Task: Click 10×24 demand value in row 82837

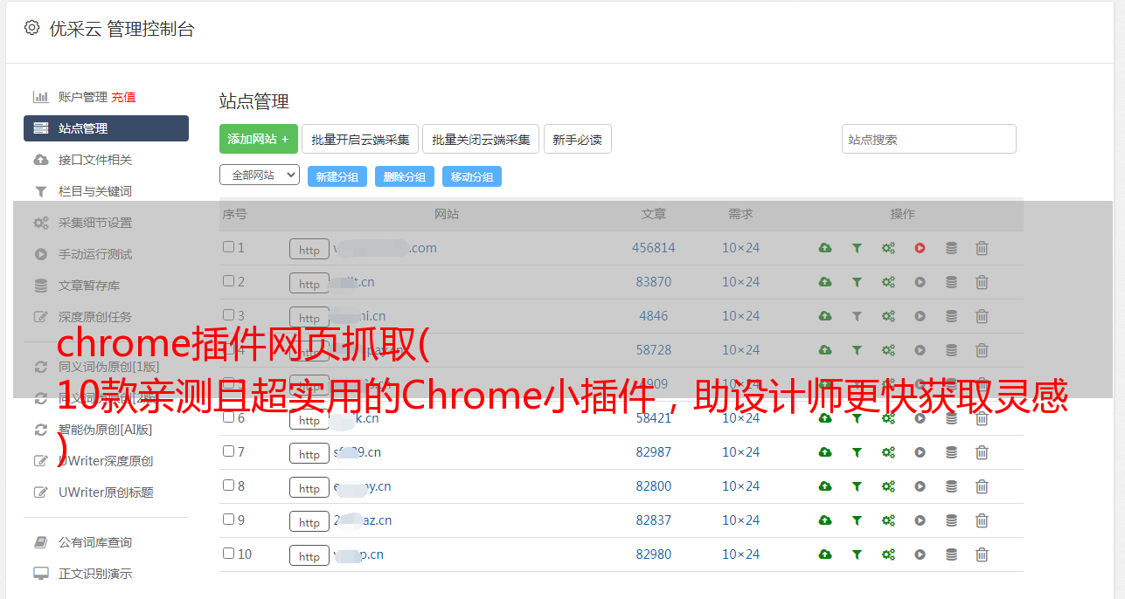Action: click(x=741, y=520)
